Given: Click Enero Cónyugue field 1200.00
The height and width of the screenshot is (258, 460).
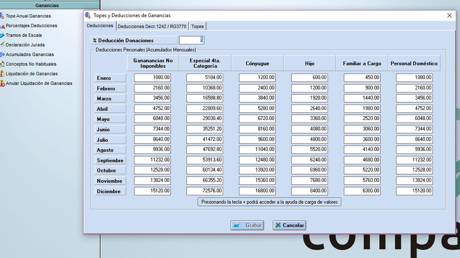Looking at the screenshot, I should coord(258,77).
